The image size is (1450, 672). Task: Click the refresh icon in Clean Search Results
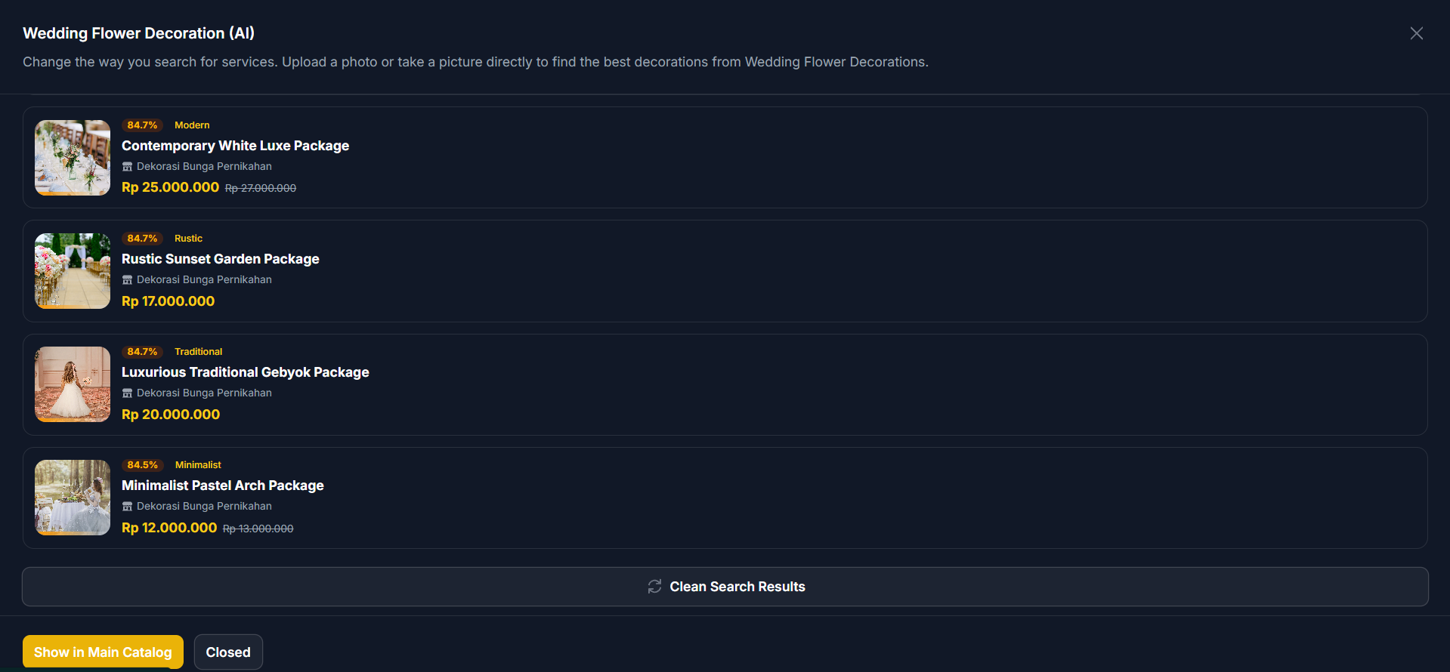(654, 587)
